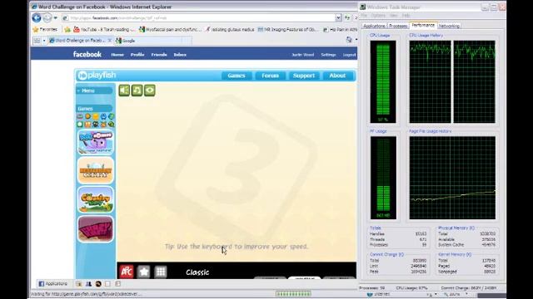Screen dimensions: 533x299
Task: Click the star icon in game bar
Action: pyautogui.click(x=144, y=272)
